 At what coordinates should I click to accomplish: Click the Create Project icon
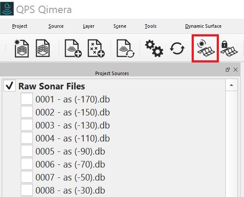tap(22, 49)
